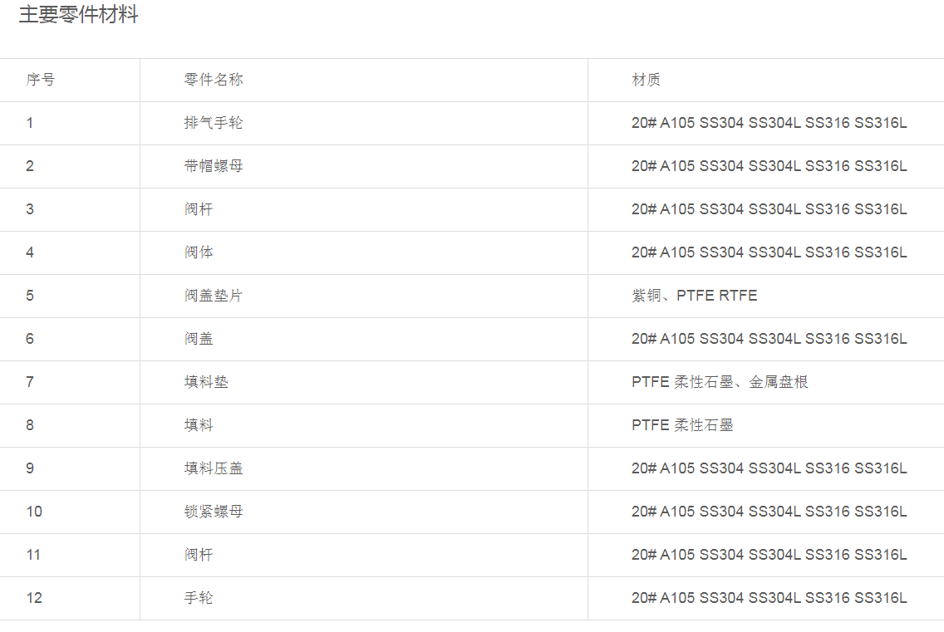944x632 pixels.
Task: Click the 序号 column header
Action: point(41,80)
